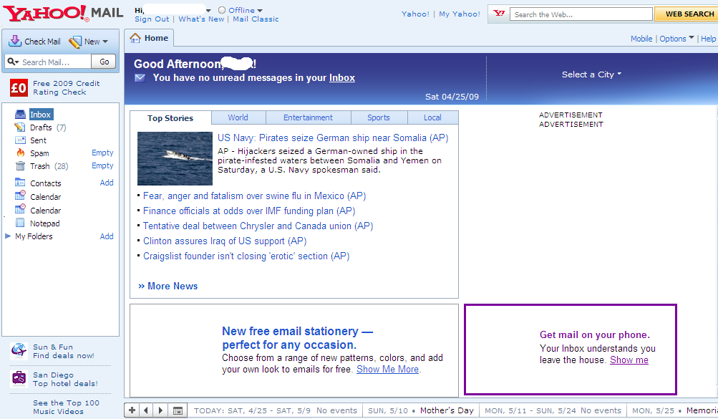Click the Search the Web input field
The width and height of the screenshot is (718, 419).
click(581, 14)
